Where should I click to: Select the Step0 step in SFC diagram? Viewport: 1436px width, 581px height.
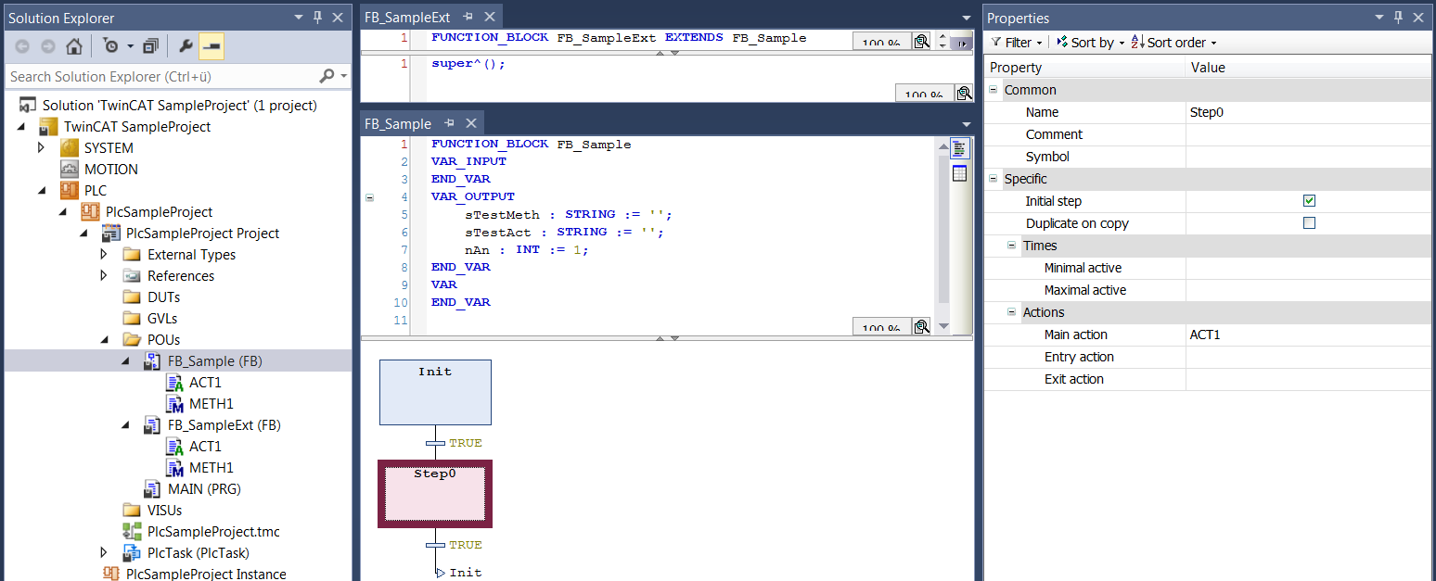(x=435, y=494)
